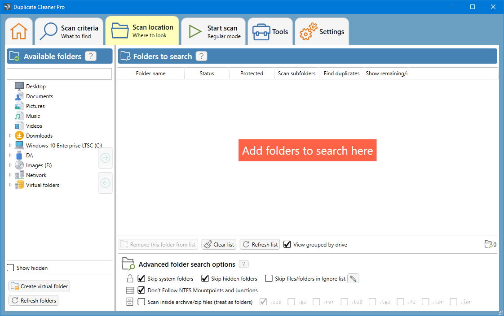Click help icon beside Available folders
This screenshot has height=316, width=504.
(x=91, y=56)
